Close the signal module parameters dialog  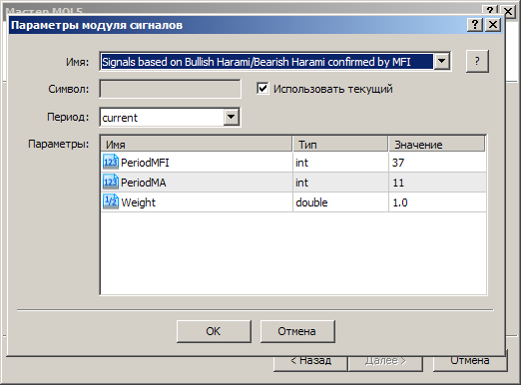click(x=493, y=25)
